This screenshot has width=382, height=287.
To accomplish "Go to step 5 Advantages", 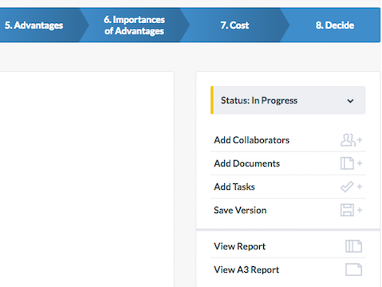I will click(33, 26).
